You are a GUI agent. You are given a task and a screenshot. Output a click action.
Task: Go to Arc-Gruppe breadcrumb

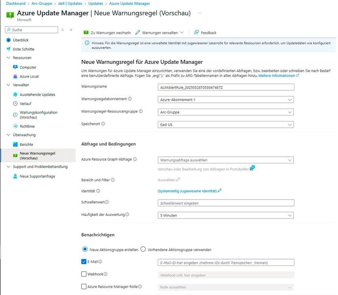pos(42,3)
